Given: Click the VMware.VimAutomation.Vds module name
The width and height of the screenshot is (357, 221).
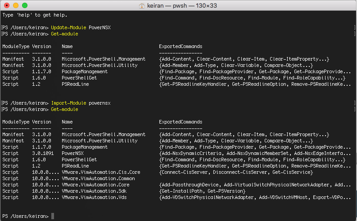Looking at the screenshot, I should tap(94, 197).
